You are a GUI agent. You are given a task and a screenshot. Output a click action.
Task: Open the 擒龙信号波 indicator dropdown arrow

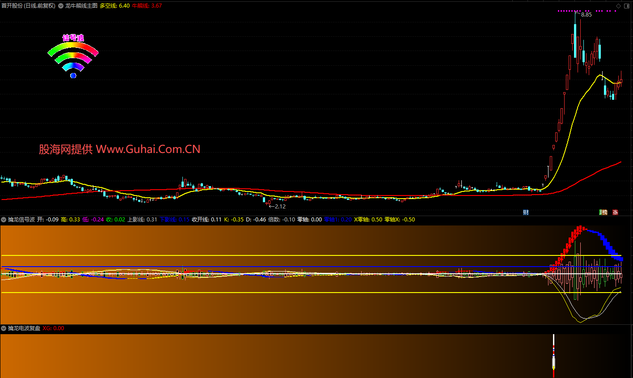tap(4, 220)
